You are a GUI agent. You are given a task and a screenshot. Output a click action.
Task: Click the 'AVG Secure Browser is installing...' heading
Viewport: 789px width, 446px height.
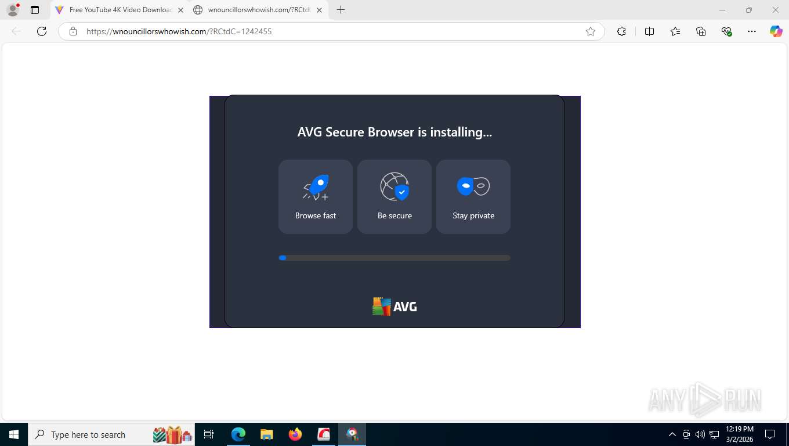pyautogui.click(x=395, y=132)
